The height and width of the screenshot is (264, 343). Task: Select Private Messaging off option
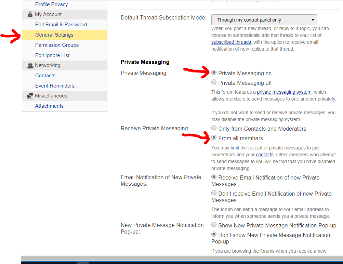click(214, 82)
